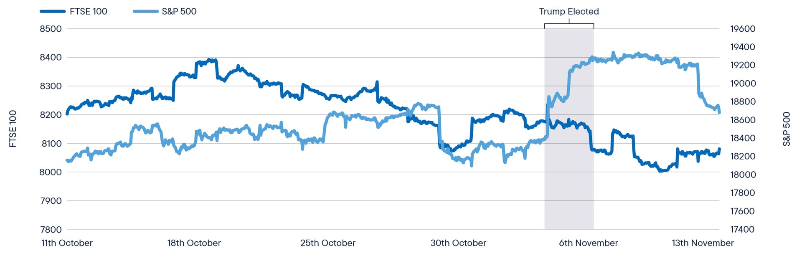Image resolution: width=802 pixels, height=256 pixels.
Task: Click the 17400 value on right axis
Action: coord(742,229)
